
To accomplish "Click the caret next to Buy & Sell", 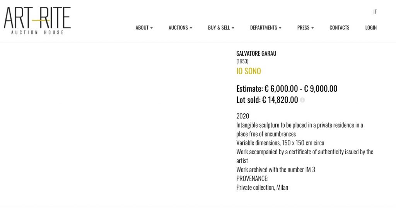I will coord(233,28).
